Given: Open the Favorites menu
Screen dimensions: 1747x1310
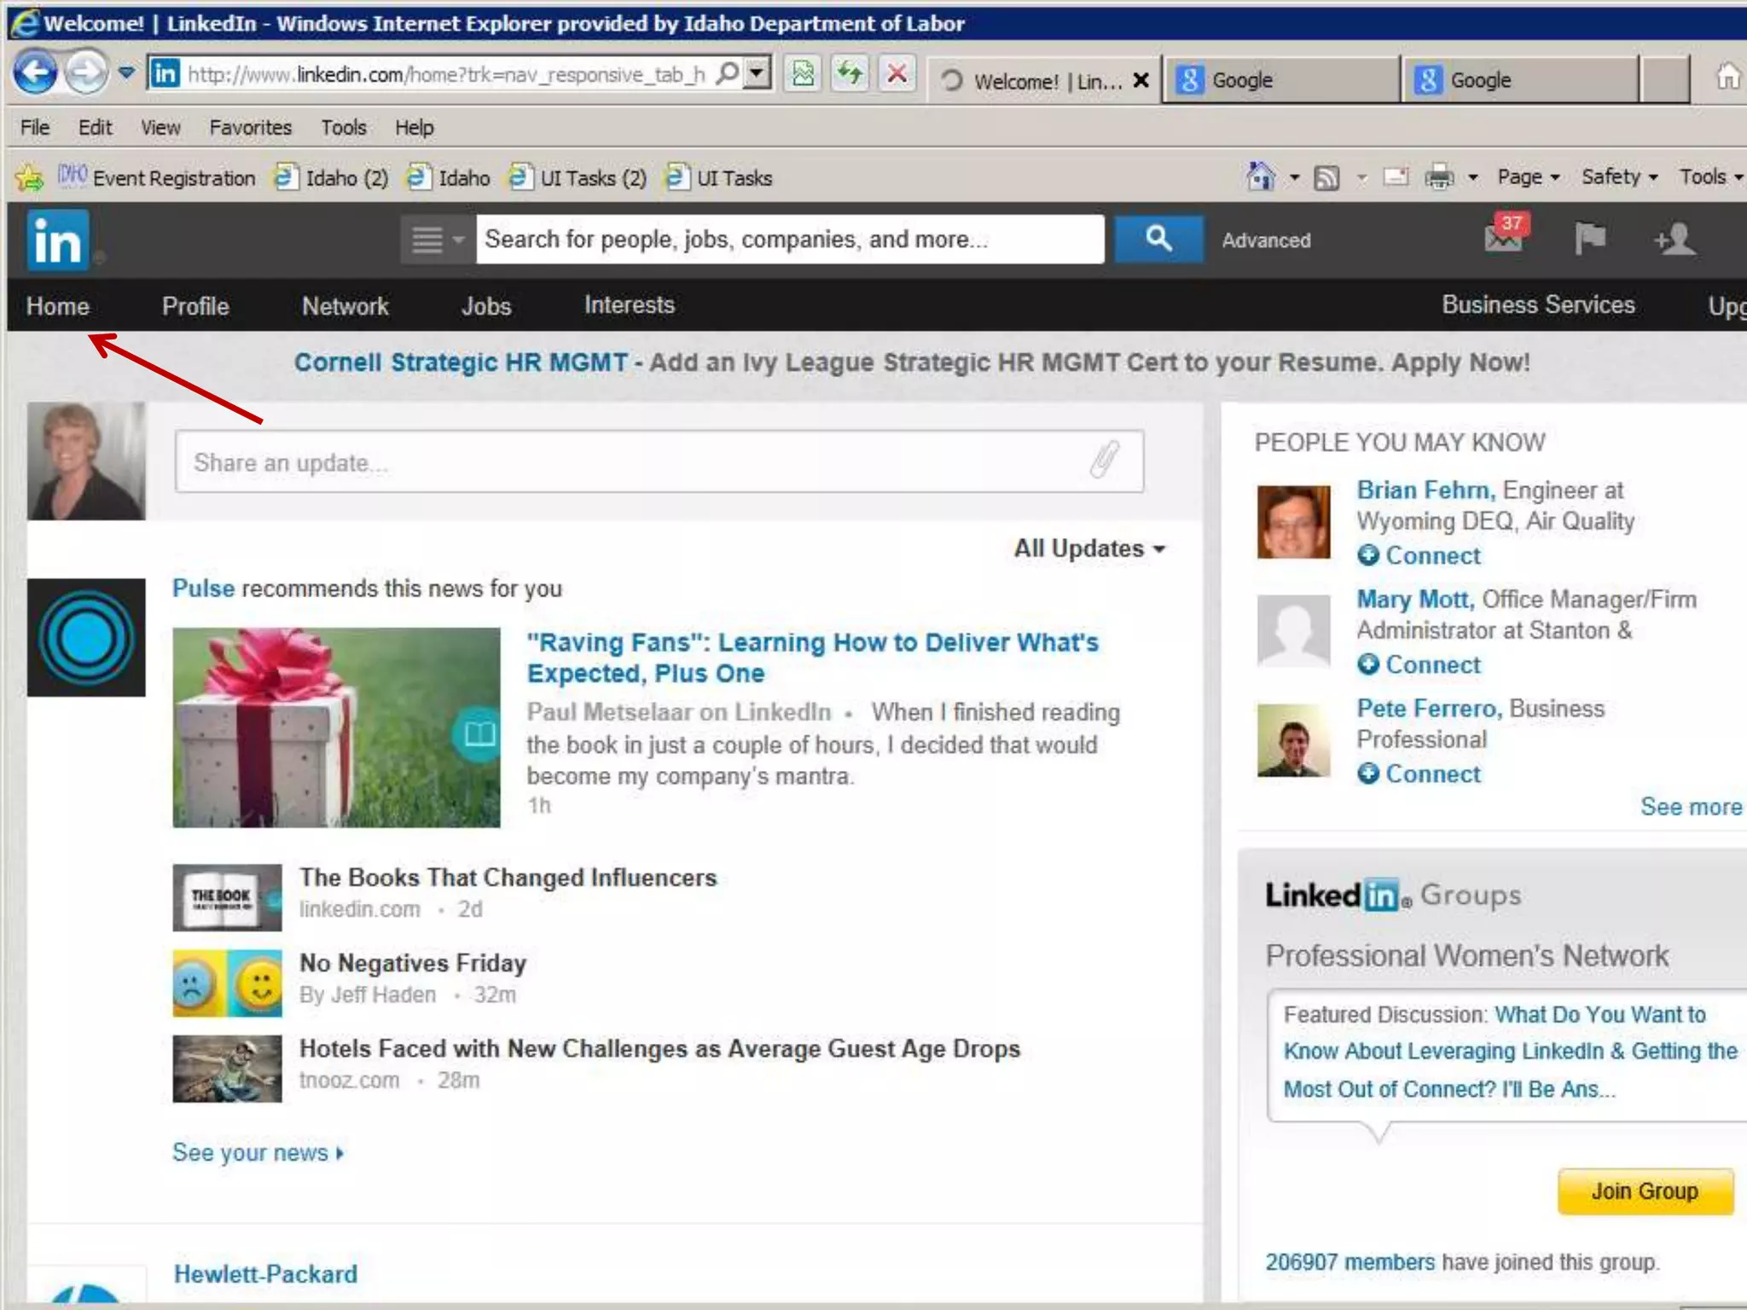Looking at the screenshot, I should [250, 128].
